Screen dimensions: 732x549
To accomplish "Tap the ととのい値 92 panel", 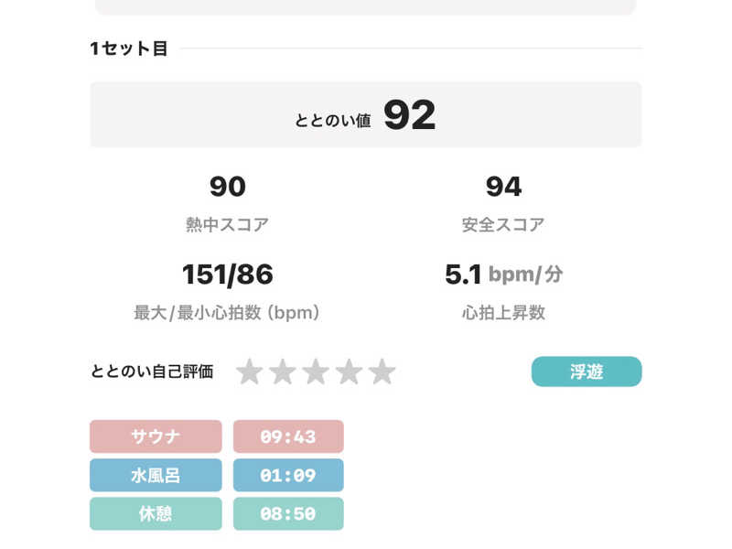I will pyautogui.click(x=366, y=115).
